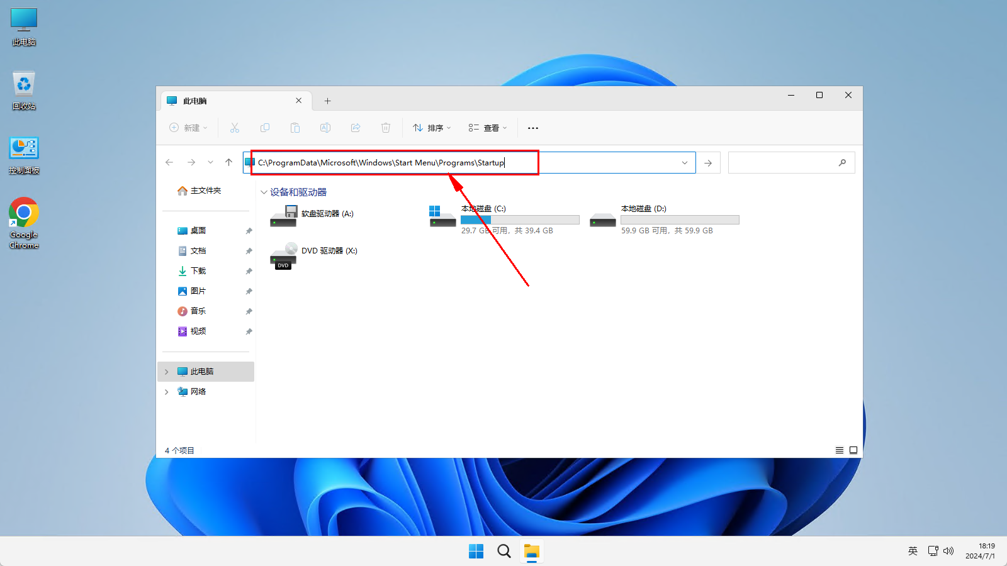Click the Paste clipboard icon
The width and height of the screenshot is (1007, 566).
[295, 128]
